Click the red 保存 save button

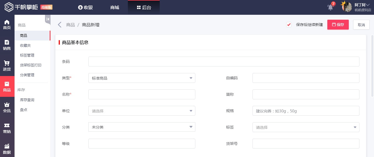[338, 25]
